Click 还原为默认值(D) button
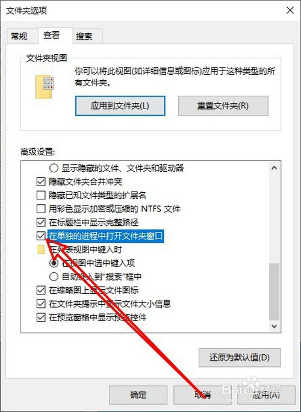301x412 pixels. [x=240, y=358]
